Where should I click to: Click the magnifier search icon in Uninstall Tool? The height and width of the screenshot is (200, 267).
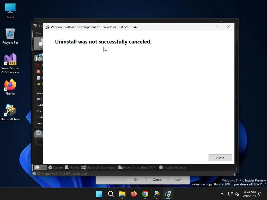click(x=39, y=133)
